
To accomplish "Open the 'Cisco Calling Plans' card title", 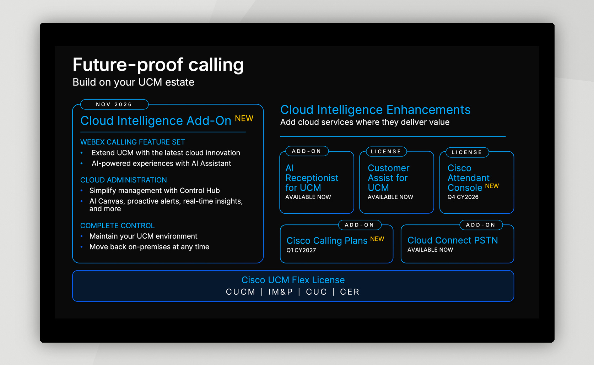I will pos(327,241).
